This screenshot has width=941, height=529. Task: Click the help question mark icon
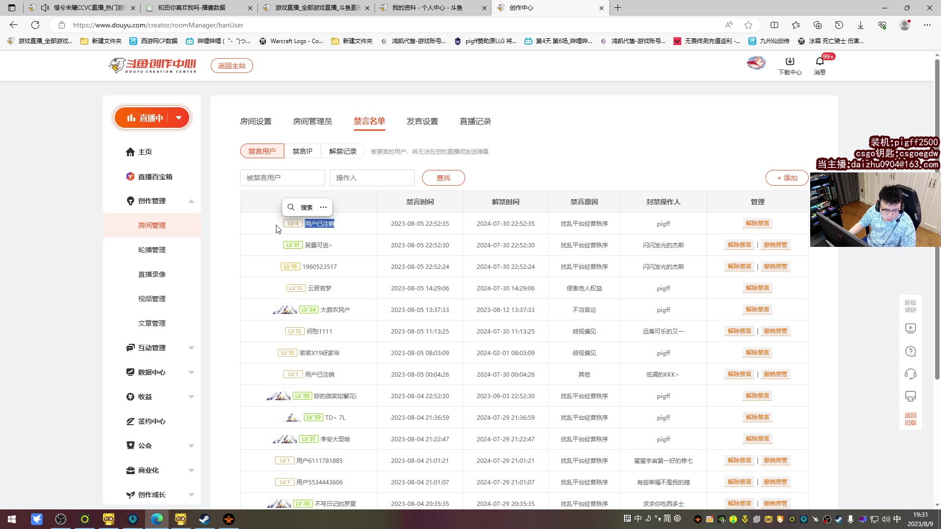point(910,351)
